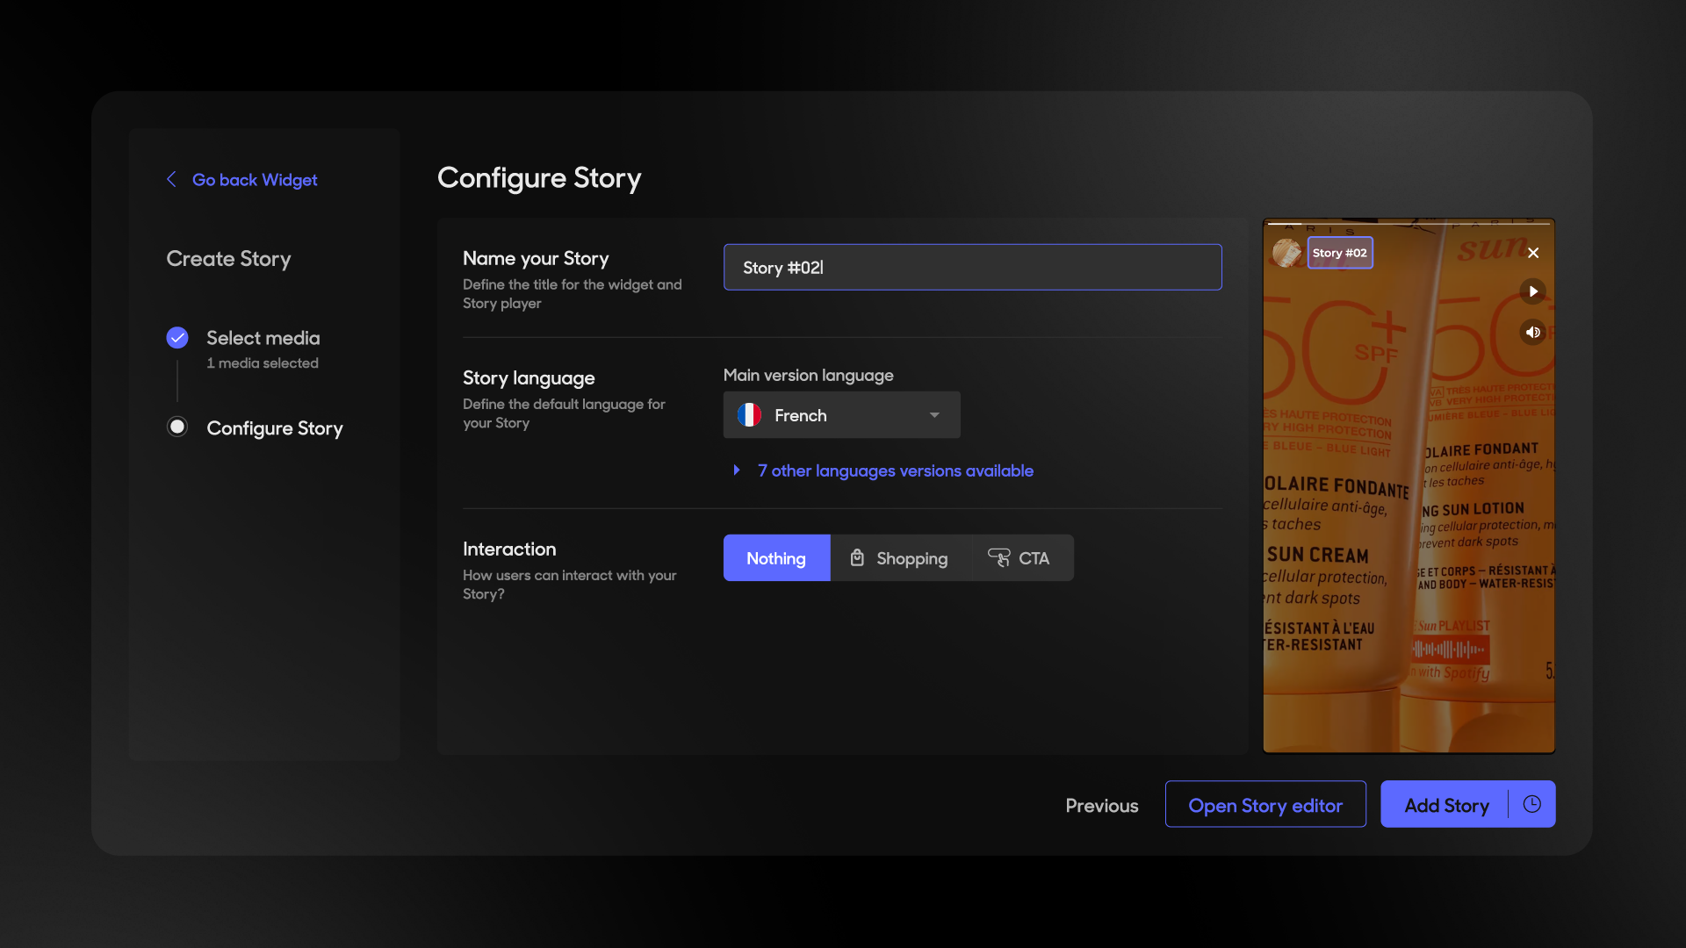The image size is (1686, 948).
Task: Click the Story #02 label in preview
Action: 1339,253
